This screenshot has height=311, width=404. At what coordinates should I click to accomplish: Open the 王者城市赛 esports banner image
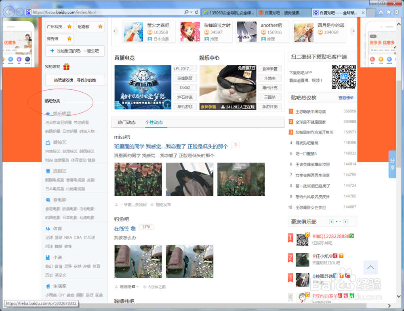tap(143, 87)
